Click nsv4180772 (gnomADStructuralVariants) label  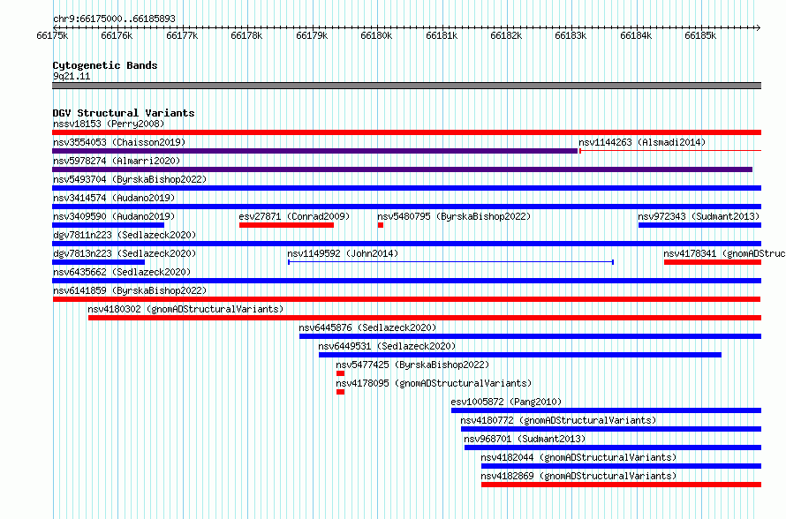click(x=558, y=420)
